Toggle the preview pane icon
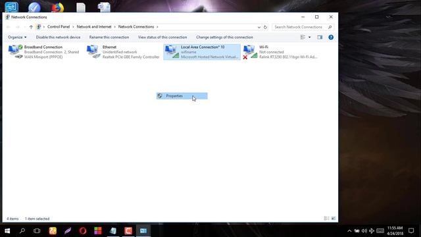Viewport: 421px width, 237px height. coord(320,38)
